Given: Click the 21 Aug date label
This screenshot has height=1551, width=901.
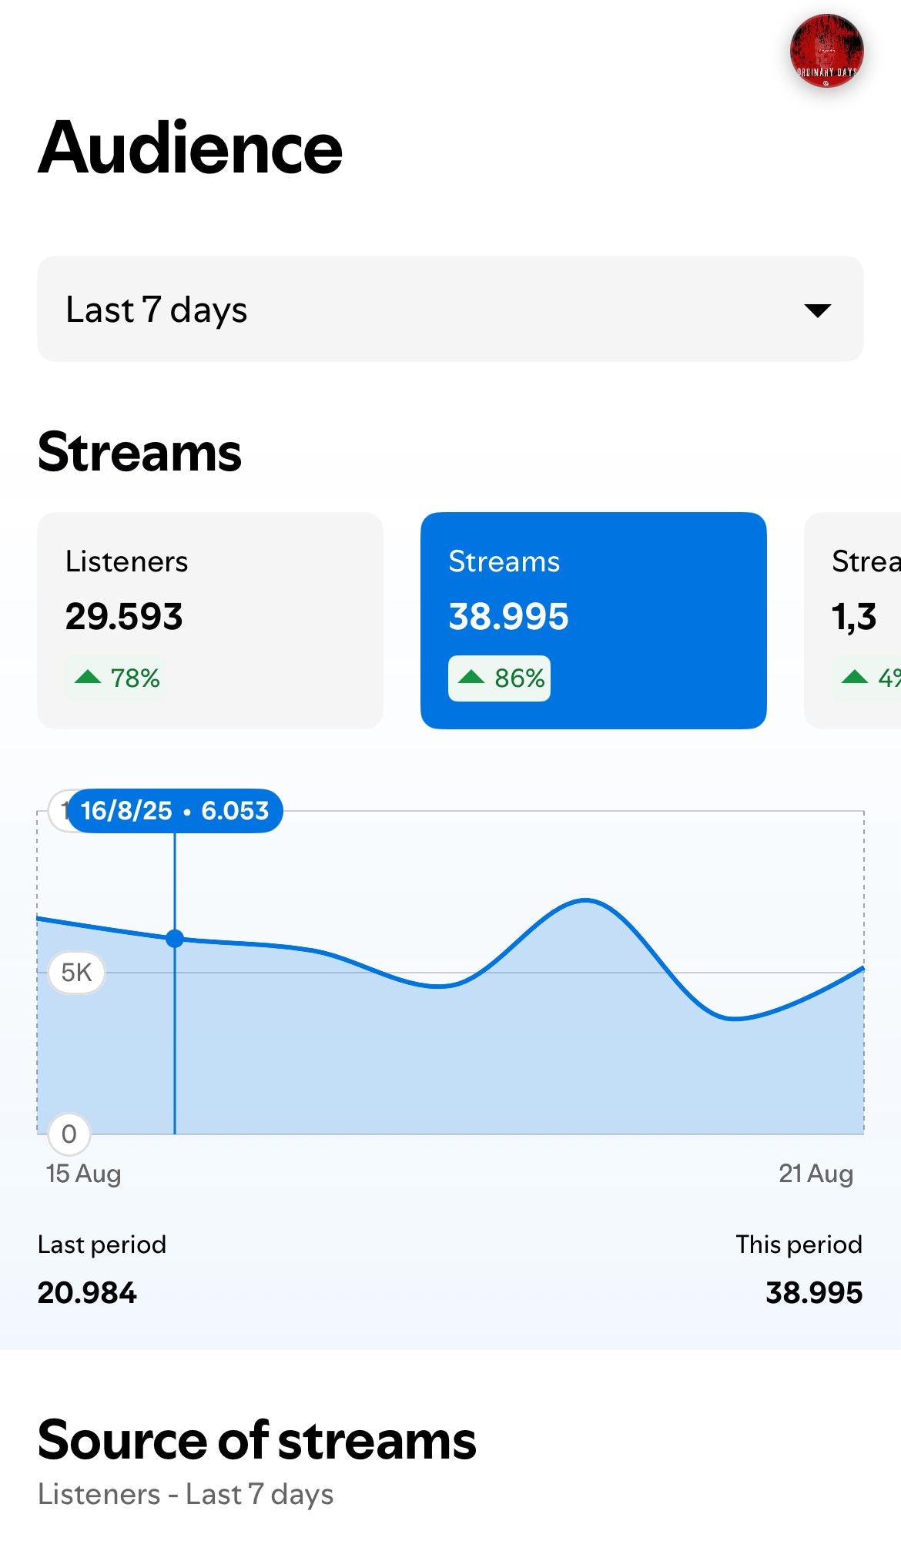Looking at the screenshot, I should tap(816, 1174).
